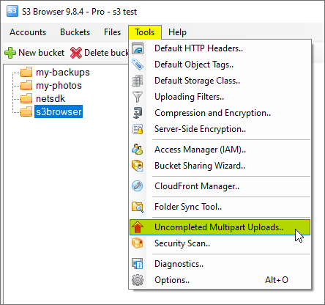This screenshot has height=305, width=325.
Task: Select the my-backups bucket
Action: tap(63, 72)
